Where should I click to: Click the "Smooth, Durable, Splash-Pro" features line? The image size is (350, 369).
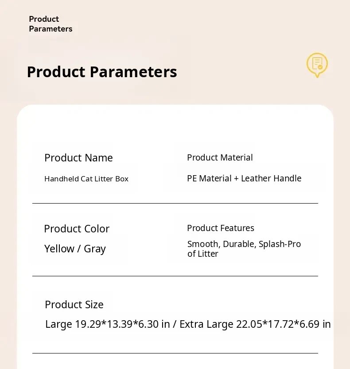click(244, 244)
